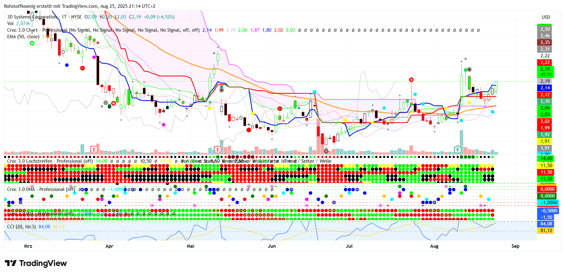Click the Jun label on time axis
The height and width of the screenshot is (275, 565).
(272, 246)
